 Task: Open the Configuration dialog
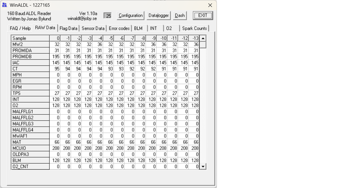tap(131, 16)
